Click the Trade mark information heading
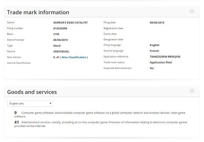This screenshot has width=204, height=142. (38, 12)
